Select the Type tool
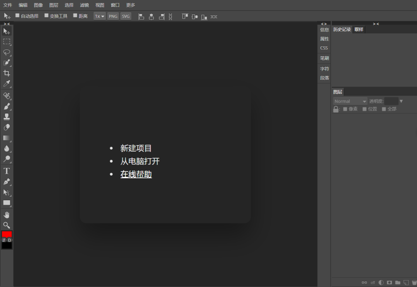417x287 pixels. point(7,171)
